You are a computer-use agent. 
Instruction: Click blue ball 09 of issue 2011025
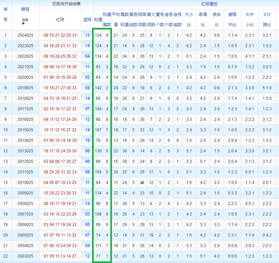[87, 172]
